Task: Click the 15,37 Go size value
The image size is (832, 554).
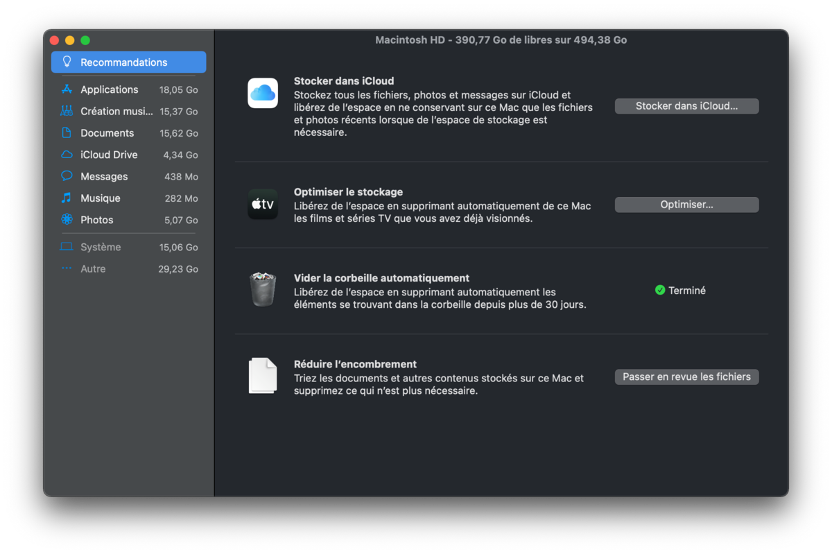Action: 178,111
